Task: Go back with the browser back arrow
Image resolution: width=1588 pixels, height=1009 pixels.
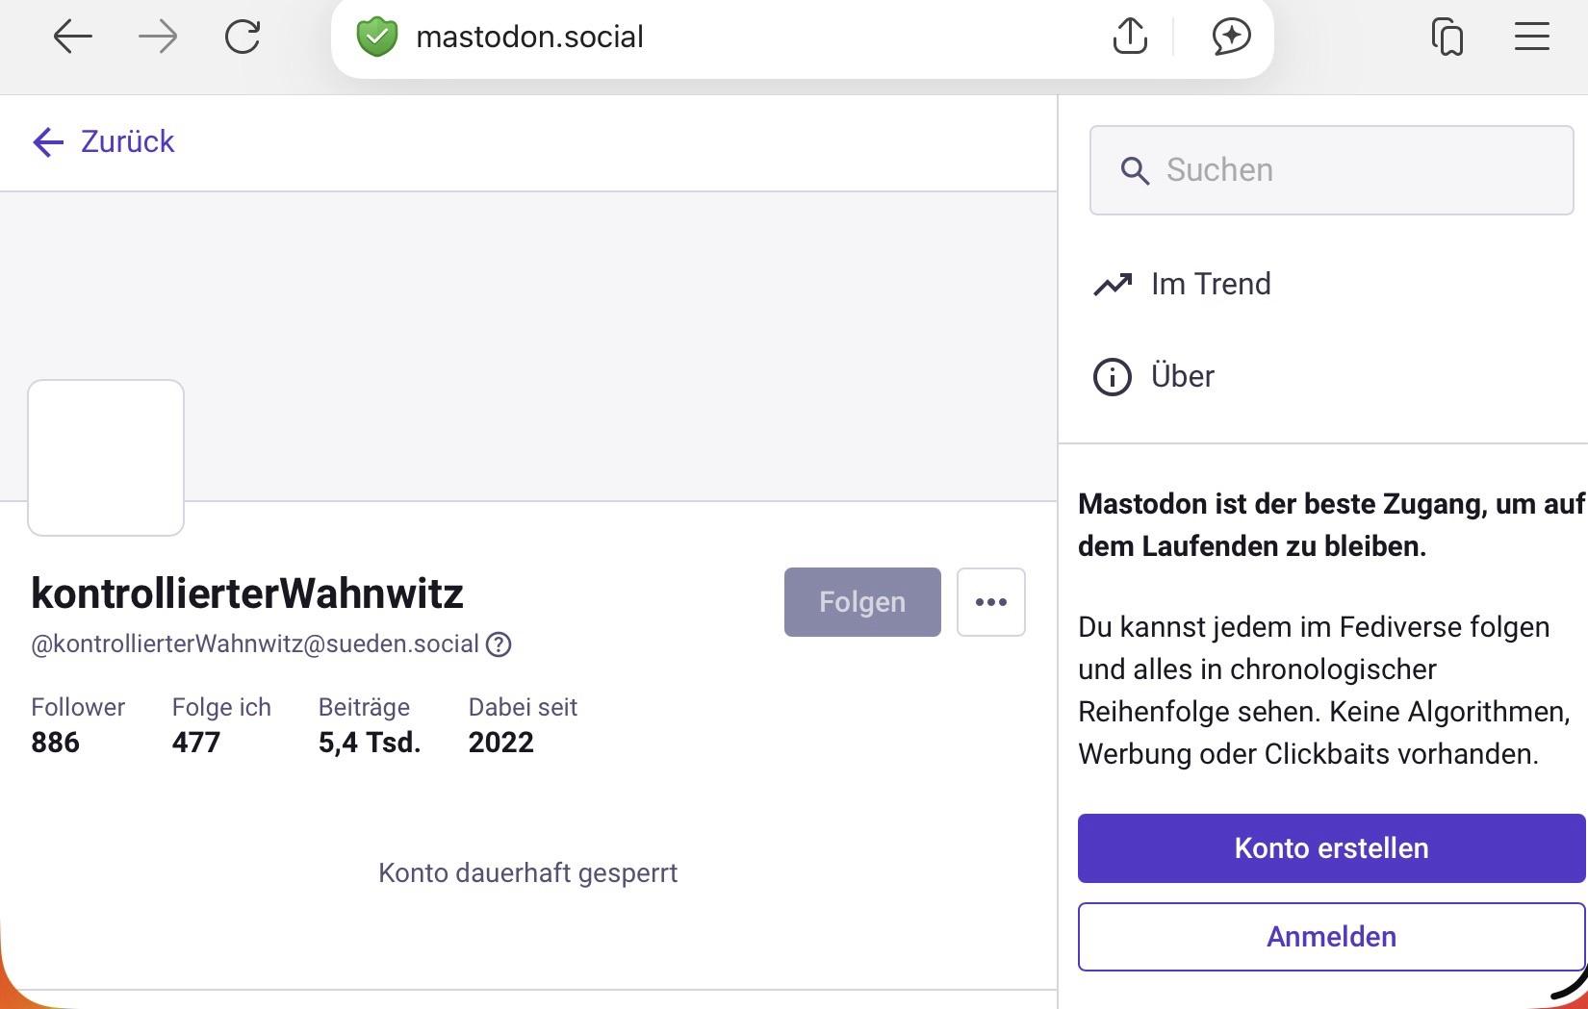Action: tap(72, 38)
